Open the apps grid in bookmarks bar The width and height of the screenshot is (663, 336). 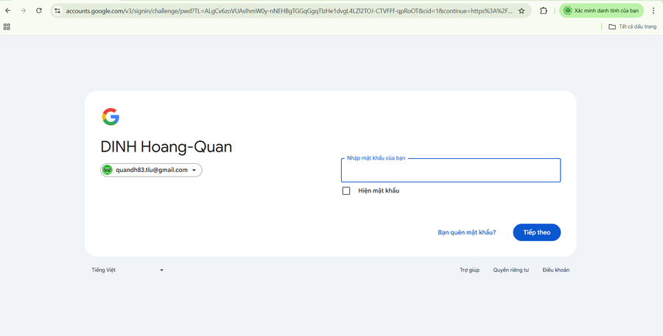pyautogui.click(x=7, y=27)
